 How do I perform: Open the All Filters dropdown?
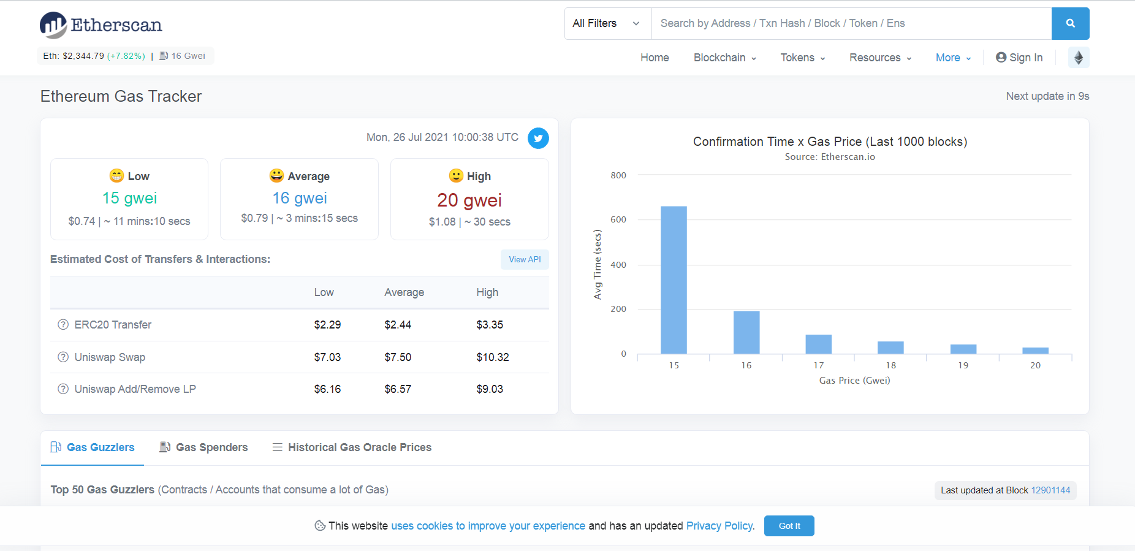tap(608, 23)
